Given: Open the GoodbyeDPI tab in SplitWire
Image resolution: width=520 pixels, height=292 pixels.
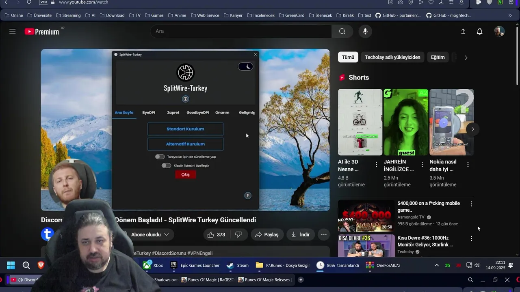Looking at the screenshot, I should (197, 112).
